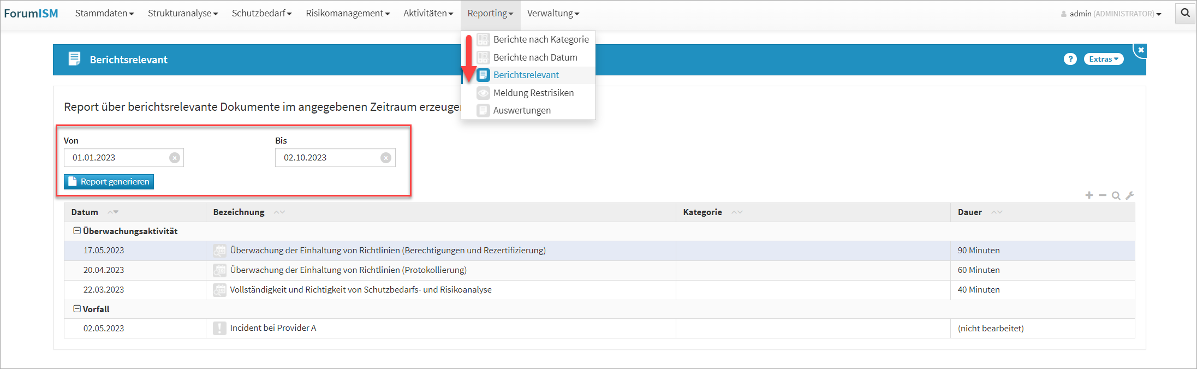
Task: Open the help question mark icon
Action: (1070, 59)
